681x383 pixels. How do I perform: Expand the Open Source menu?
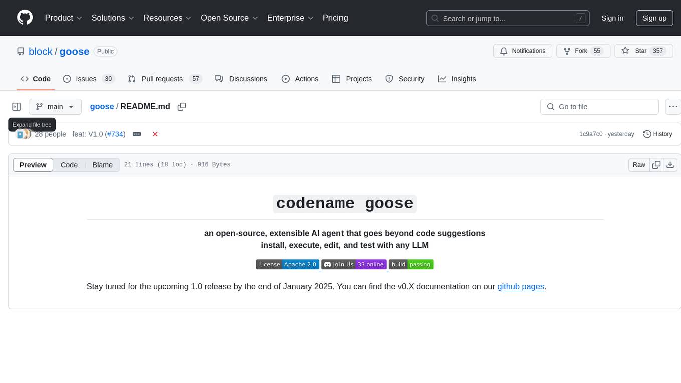(x=229, y=18)
